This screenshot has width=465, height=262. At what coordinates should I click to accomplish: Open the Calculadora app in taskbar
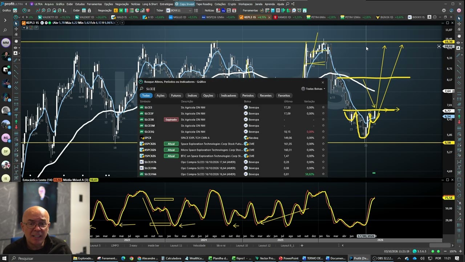tap(171, 258)
